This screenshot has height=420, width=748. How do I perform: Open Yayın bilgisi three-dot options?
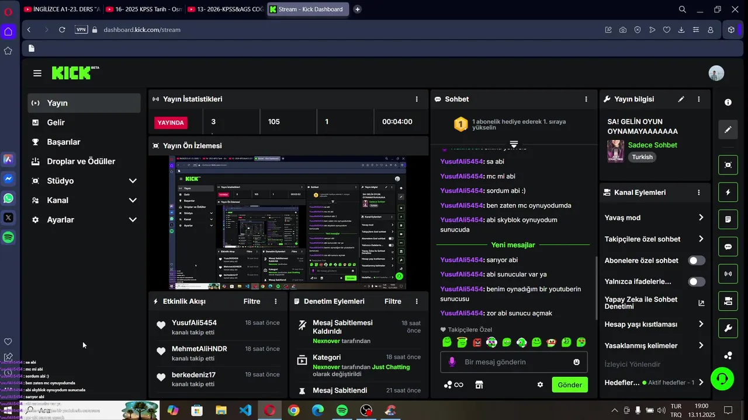click(x=699, y=99)
